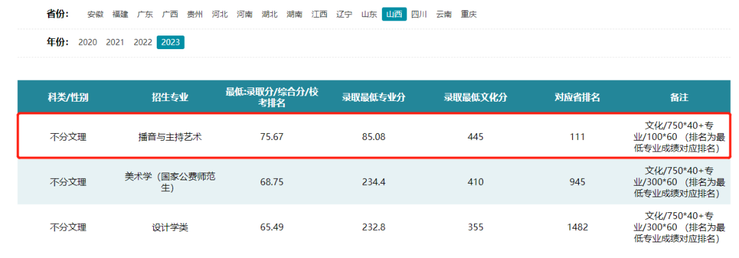Click the highlighted 山西 province tab
The height and width of the screenshot is (258, 739).
click(394, 14)
